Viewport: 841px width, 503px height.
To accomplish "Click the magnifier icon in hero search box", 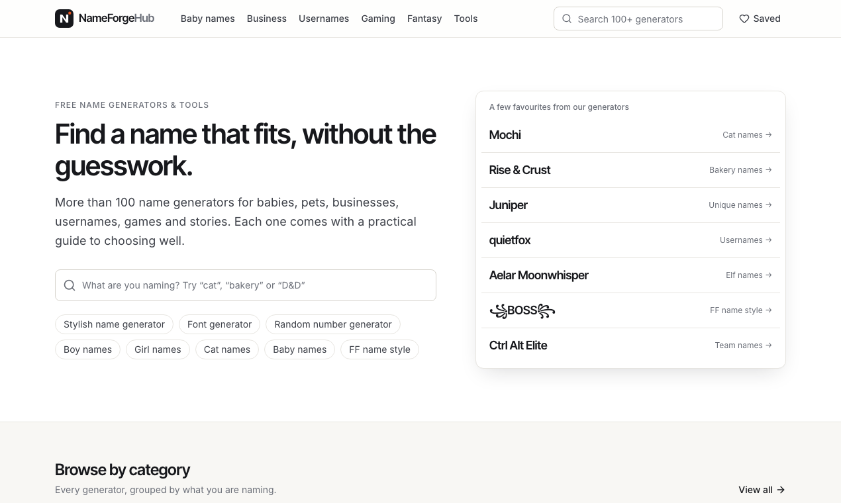I will click(x=70, y=285).
